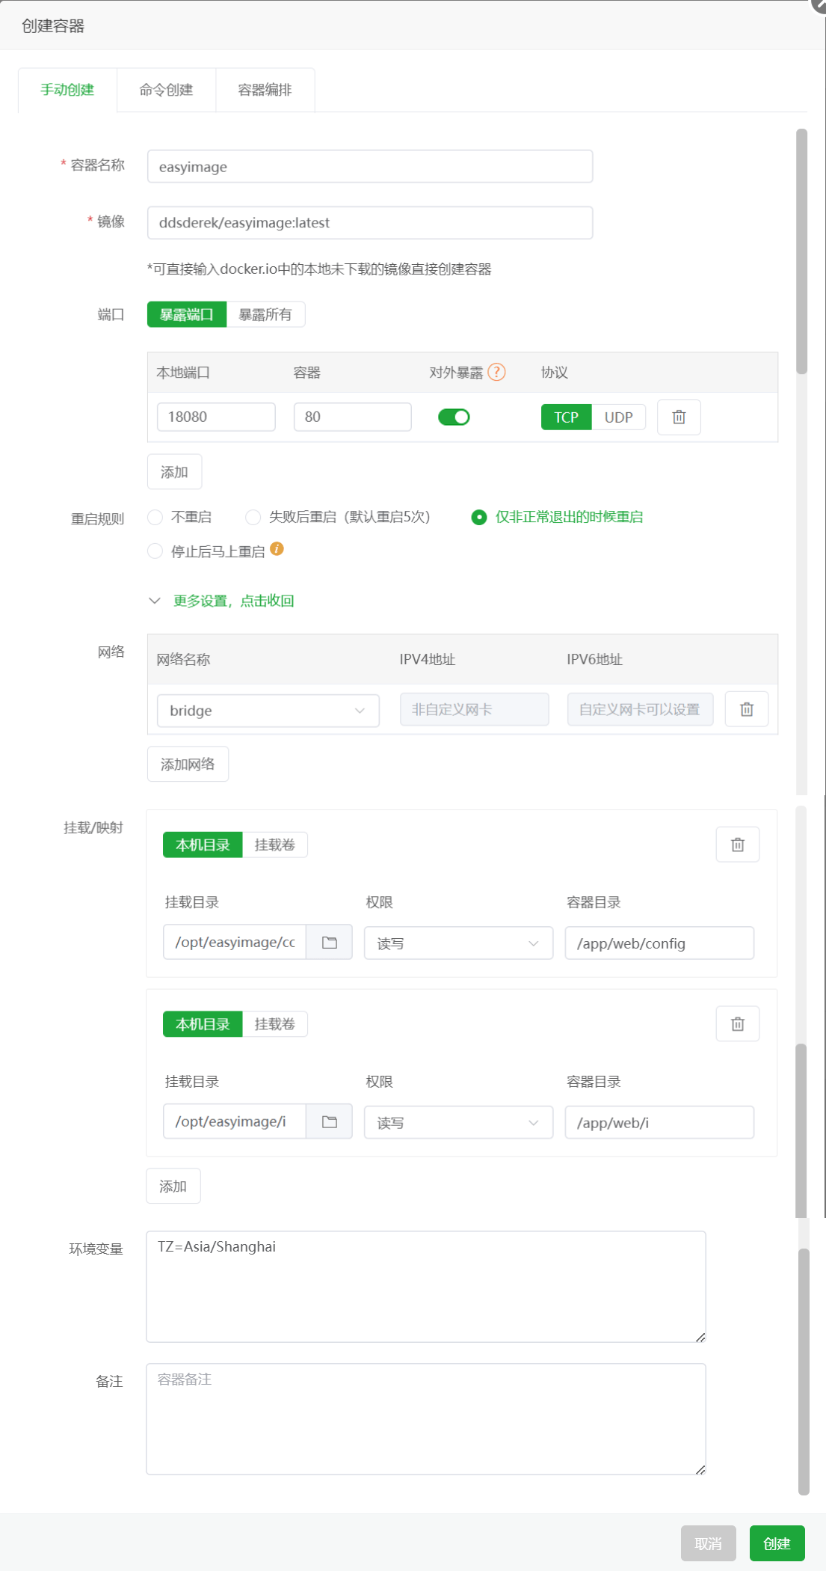Viewport: 826px width, 1571px height.
Task: Click the info icon next to 停止后马上重启
Action: point(277,549)
